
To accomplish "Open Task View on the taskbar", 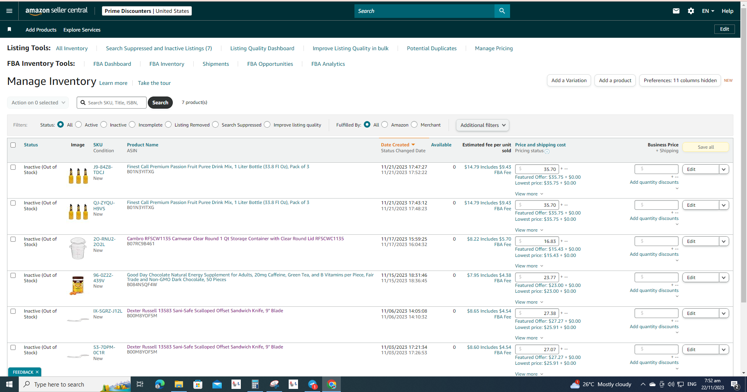I will [x=140, y=384].
